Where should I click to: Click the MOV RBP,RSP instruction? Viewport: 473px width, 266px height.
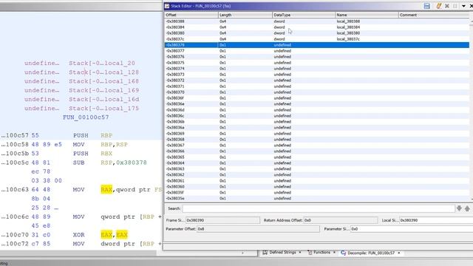point(101,145)
